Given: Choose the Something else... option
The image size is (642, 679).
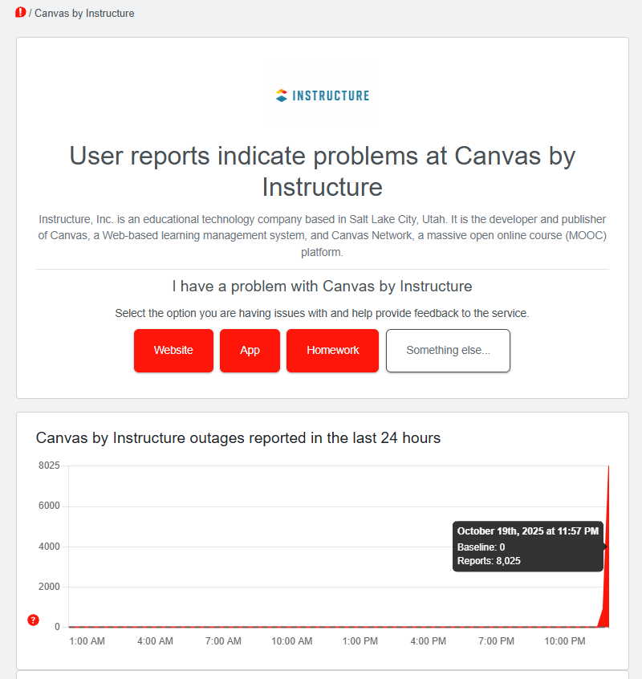Looking at the screenshot, I should coord(448,350).
